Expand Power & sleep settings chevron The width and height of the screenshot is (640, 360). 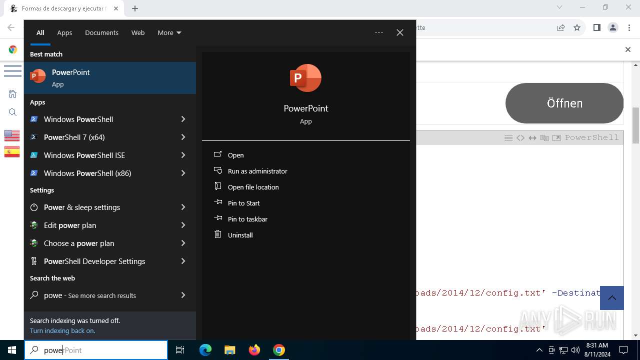tap(183, 207)
